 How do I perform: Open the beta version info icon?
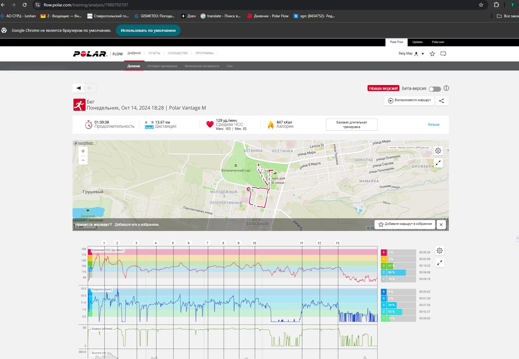[446, 88]
